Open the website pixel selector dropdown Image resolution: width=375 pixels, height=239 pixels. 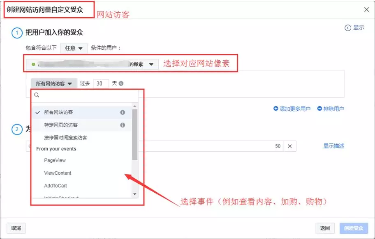click(150, 64)
